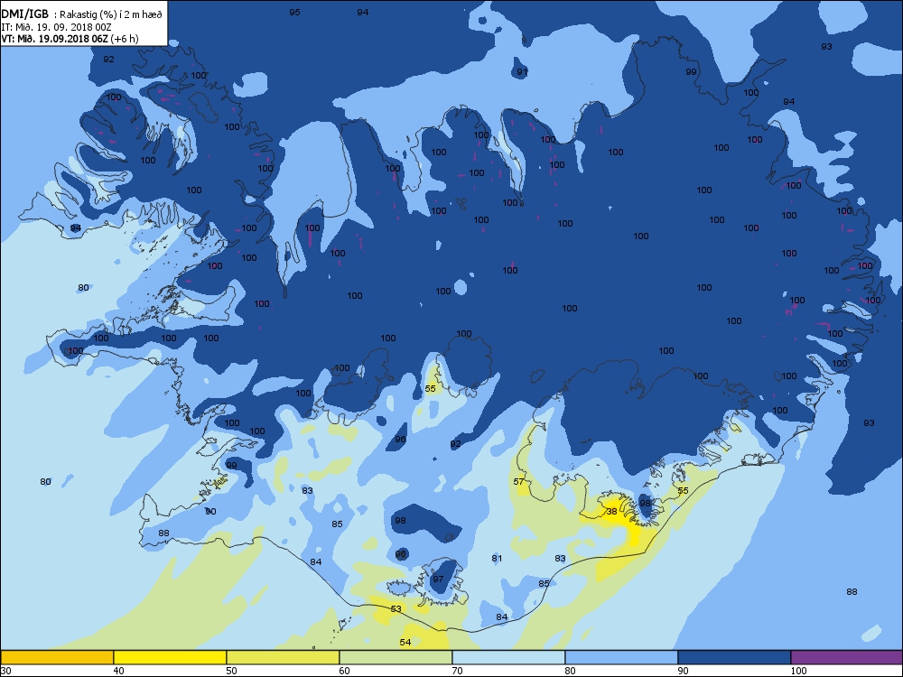The width and height of the screenshot is (903, 677).
Task: Click the humidity value '91' on the map
Action: coord(522,72)
